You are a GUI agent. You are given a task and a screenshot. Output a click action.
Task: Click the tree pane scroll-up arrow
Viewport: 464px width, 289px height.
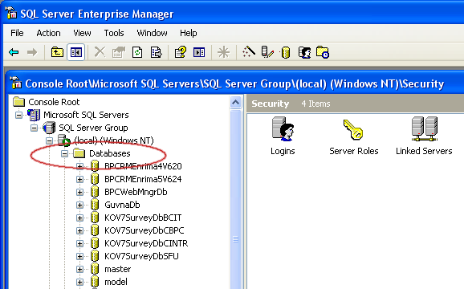click(x=235, y=102)
